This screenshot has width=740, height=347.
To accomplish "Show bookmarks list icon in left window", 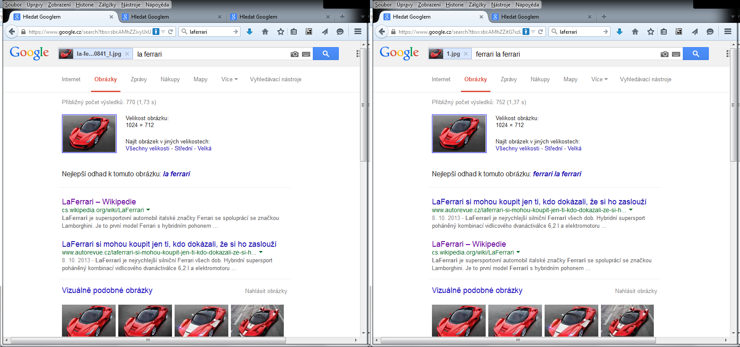I will (294, 32).
